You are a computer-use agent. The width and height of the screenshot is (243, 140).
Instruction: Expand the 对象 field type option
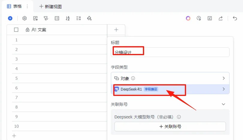pyautogui.click(x=170, y=78)
